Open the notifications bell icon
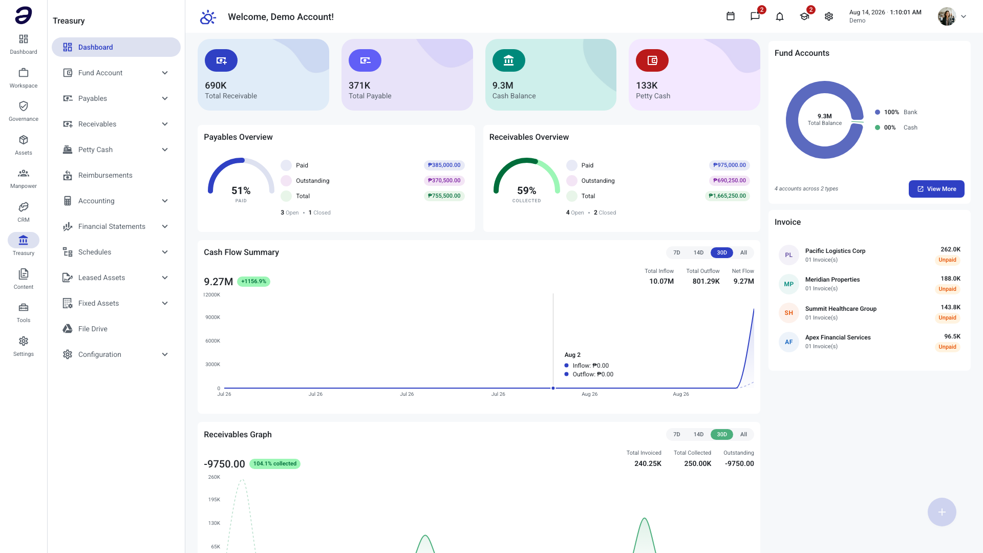This screenshot has width=983, height=553. tap(780, 16)
